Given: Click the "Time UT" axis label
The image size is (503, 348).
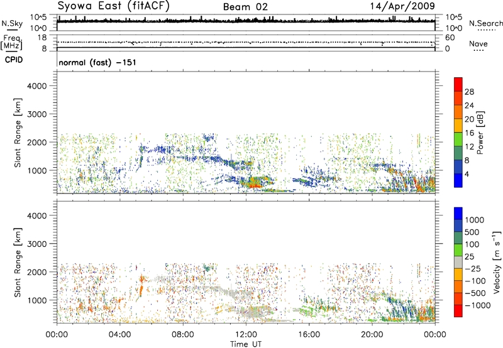Looking at the screenshot, I should tap(246, 344).
